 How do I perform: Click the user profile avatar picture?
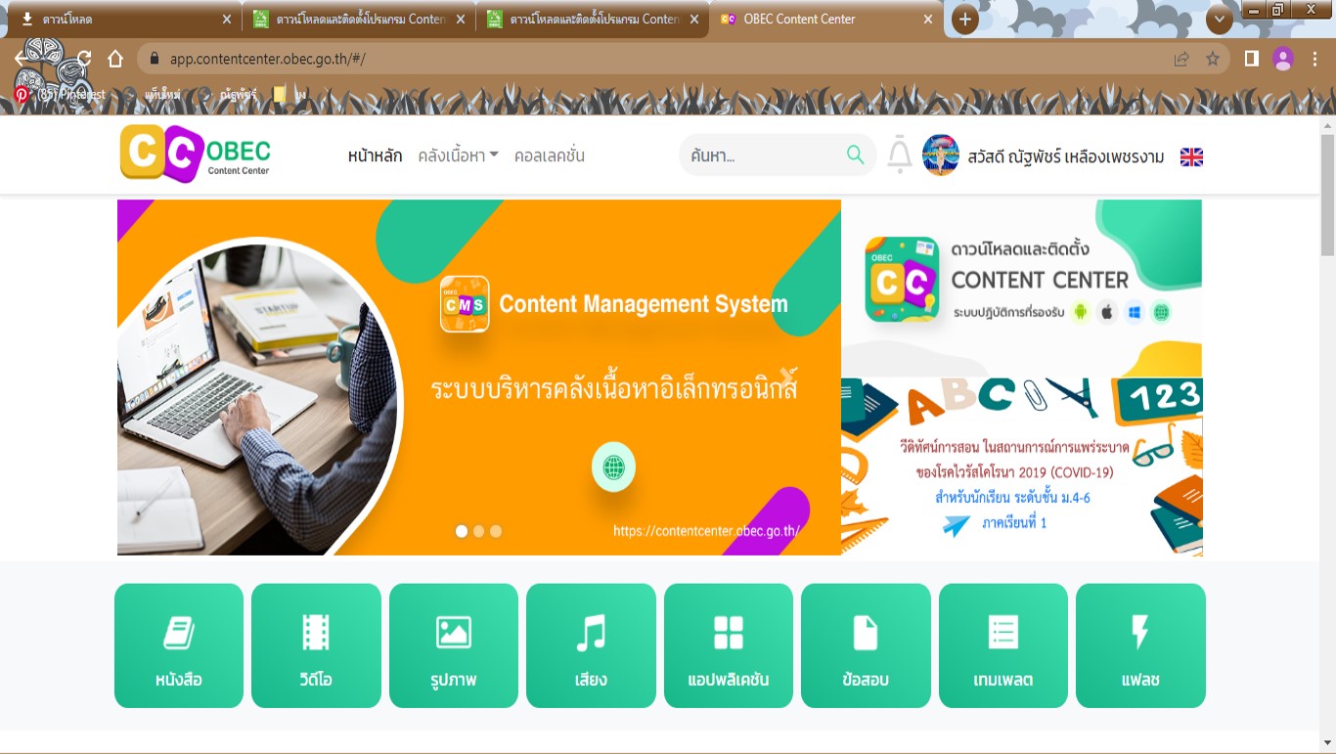click(x=941, y=155)
